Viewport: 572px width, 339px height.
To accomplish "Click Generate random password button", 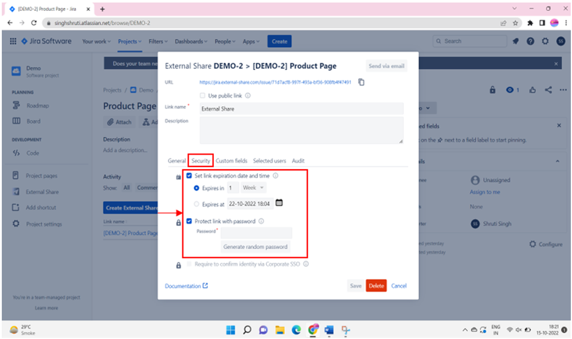I will click(256, 247).
